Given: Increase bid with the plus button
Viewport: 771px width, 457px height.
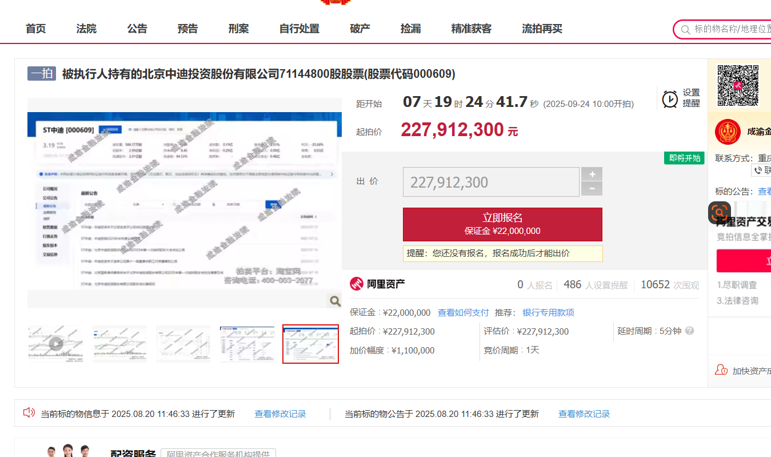Looking at the screenshot, I should (592, 174).
